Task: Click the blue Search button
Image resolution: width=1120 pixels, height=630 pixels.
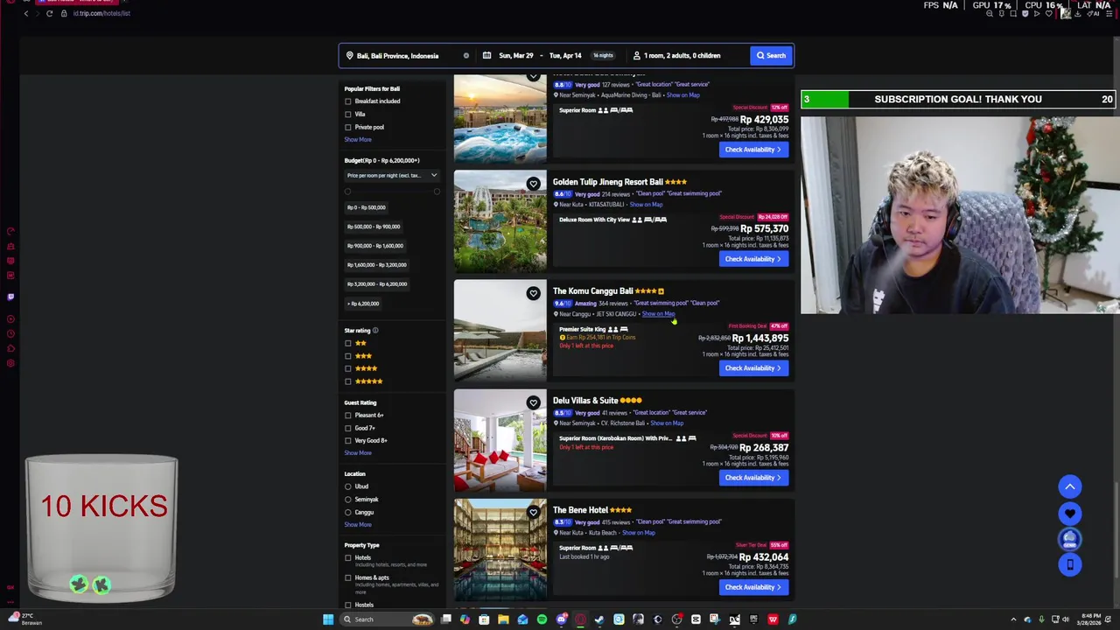Action: coord(772,55)
